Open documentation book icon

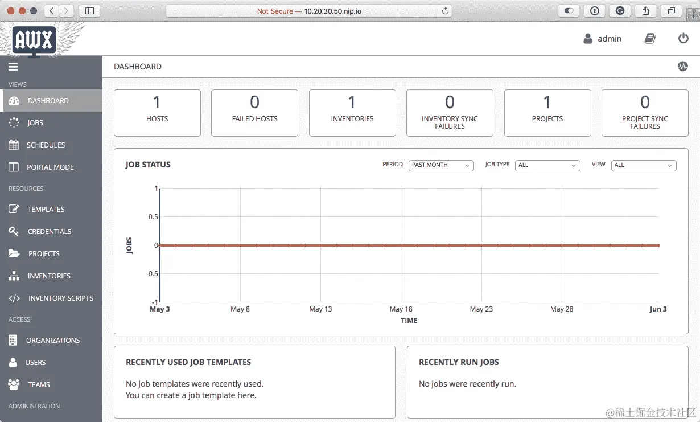pyautogui.click(x=650, y=39)
